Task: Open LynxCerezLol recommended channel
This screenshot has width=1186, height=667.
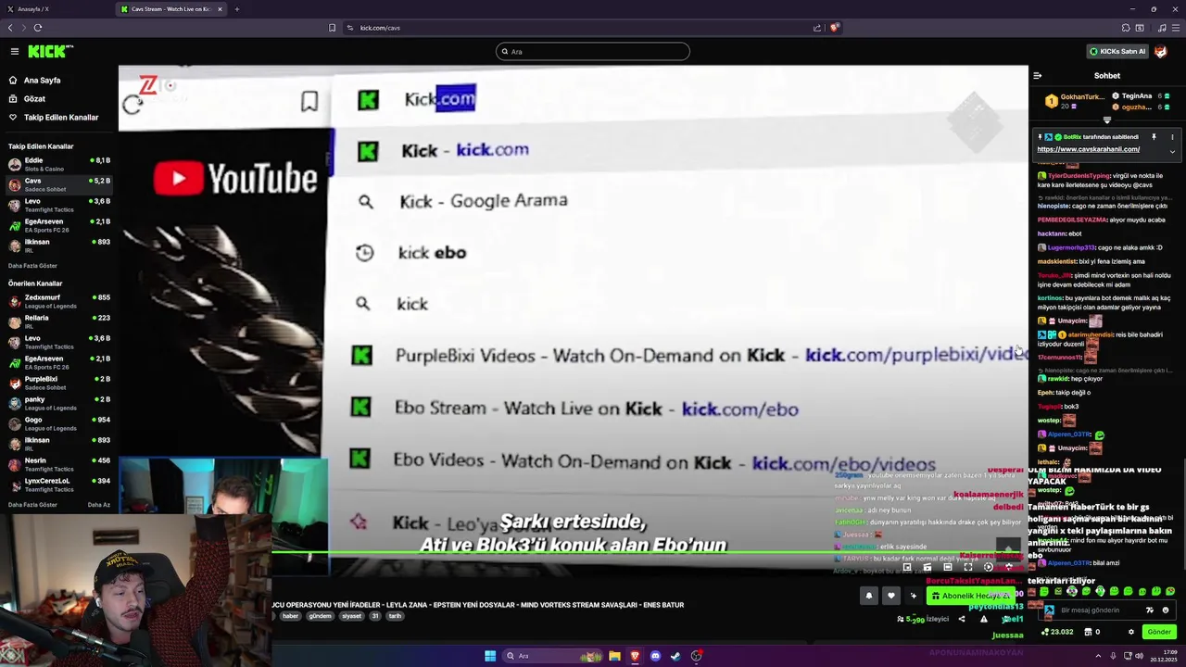Action: (59, 485)
